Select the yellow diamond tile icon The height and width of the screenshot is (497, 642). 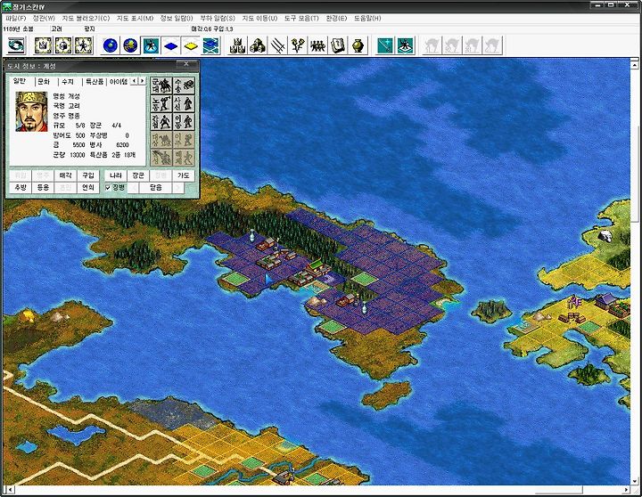pyautogui.click(x=191, y=45)
